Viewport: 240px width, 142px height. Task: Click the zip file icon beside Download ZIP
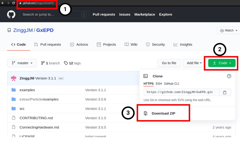pyautogui.click(x=145, y=113)
